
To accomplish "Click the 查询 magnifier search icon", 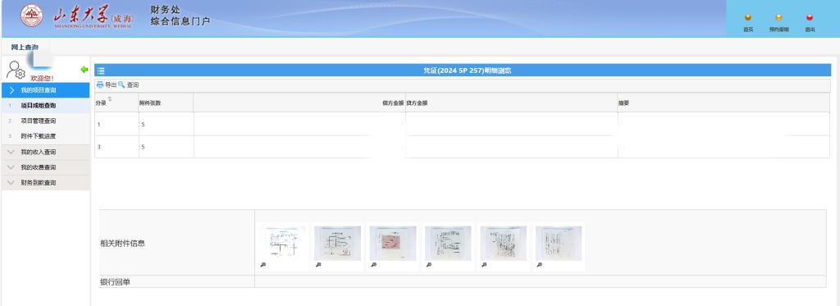I will [121, 84].
